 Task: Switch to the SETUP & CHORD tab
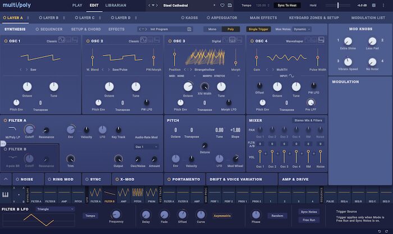[86, 29]
